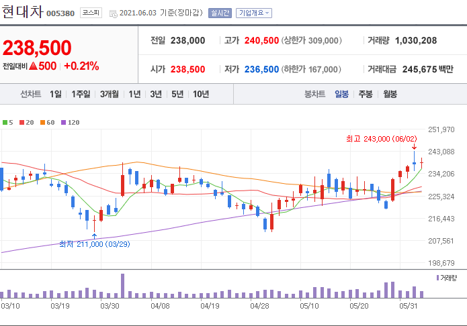Image resolution: width=467 pixels, height=326 pixels.
Task: Select the 주봉 weekly candle chart
Action: pos(366,94)
